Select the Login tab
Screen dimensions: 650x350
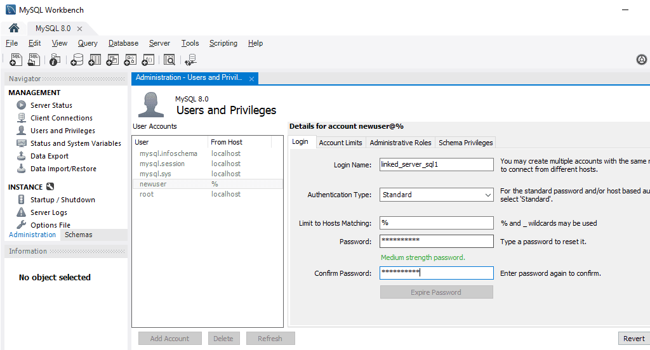click(x=300, y=141)
